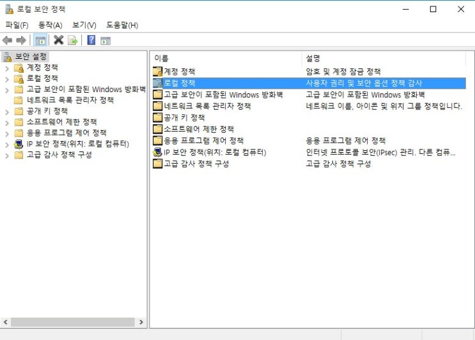The height and width of the screenshot is (340, 475).
Task: Expand the 응용 프로그램 제어 정책 tree node
Action: (7, 134)
